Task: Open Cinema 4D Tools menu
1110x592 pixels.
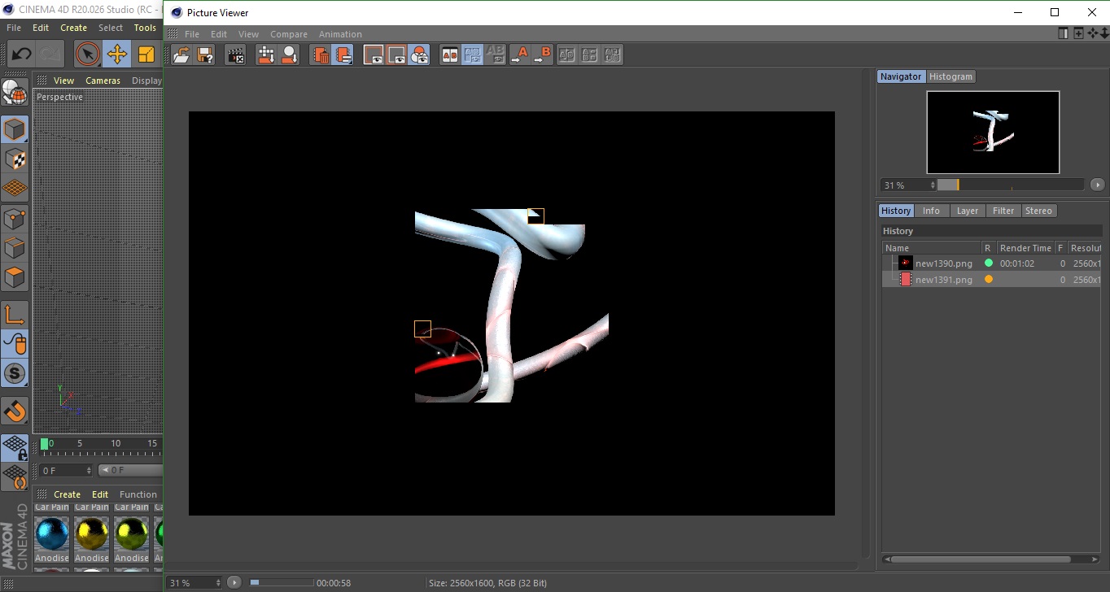Action: click(x=145, y=28)
